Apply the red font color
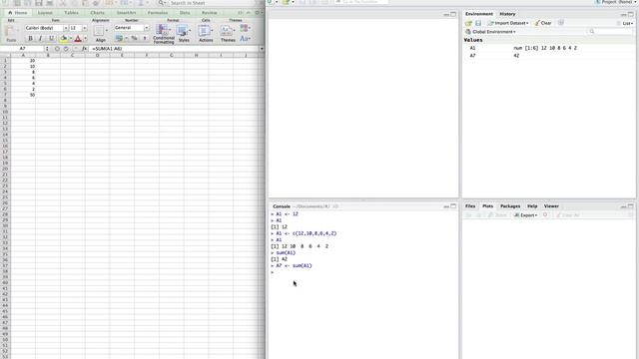The height and width of the screenshot is (359, 639). click(78, 38)
